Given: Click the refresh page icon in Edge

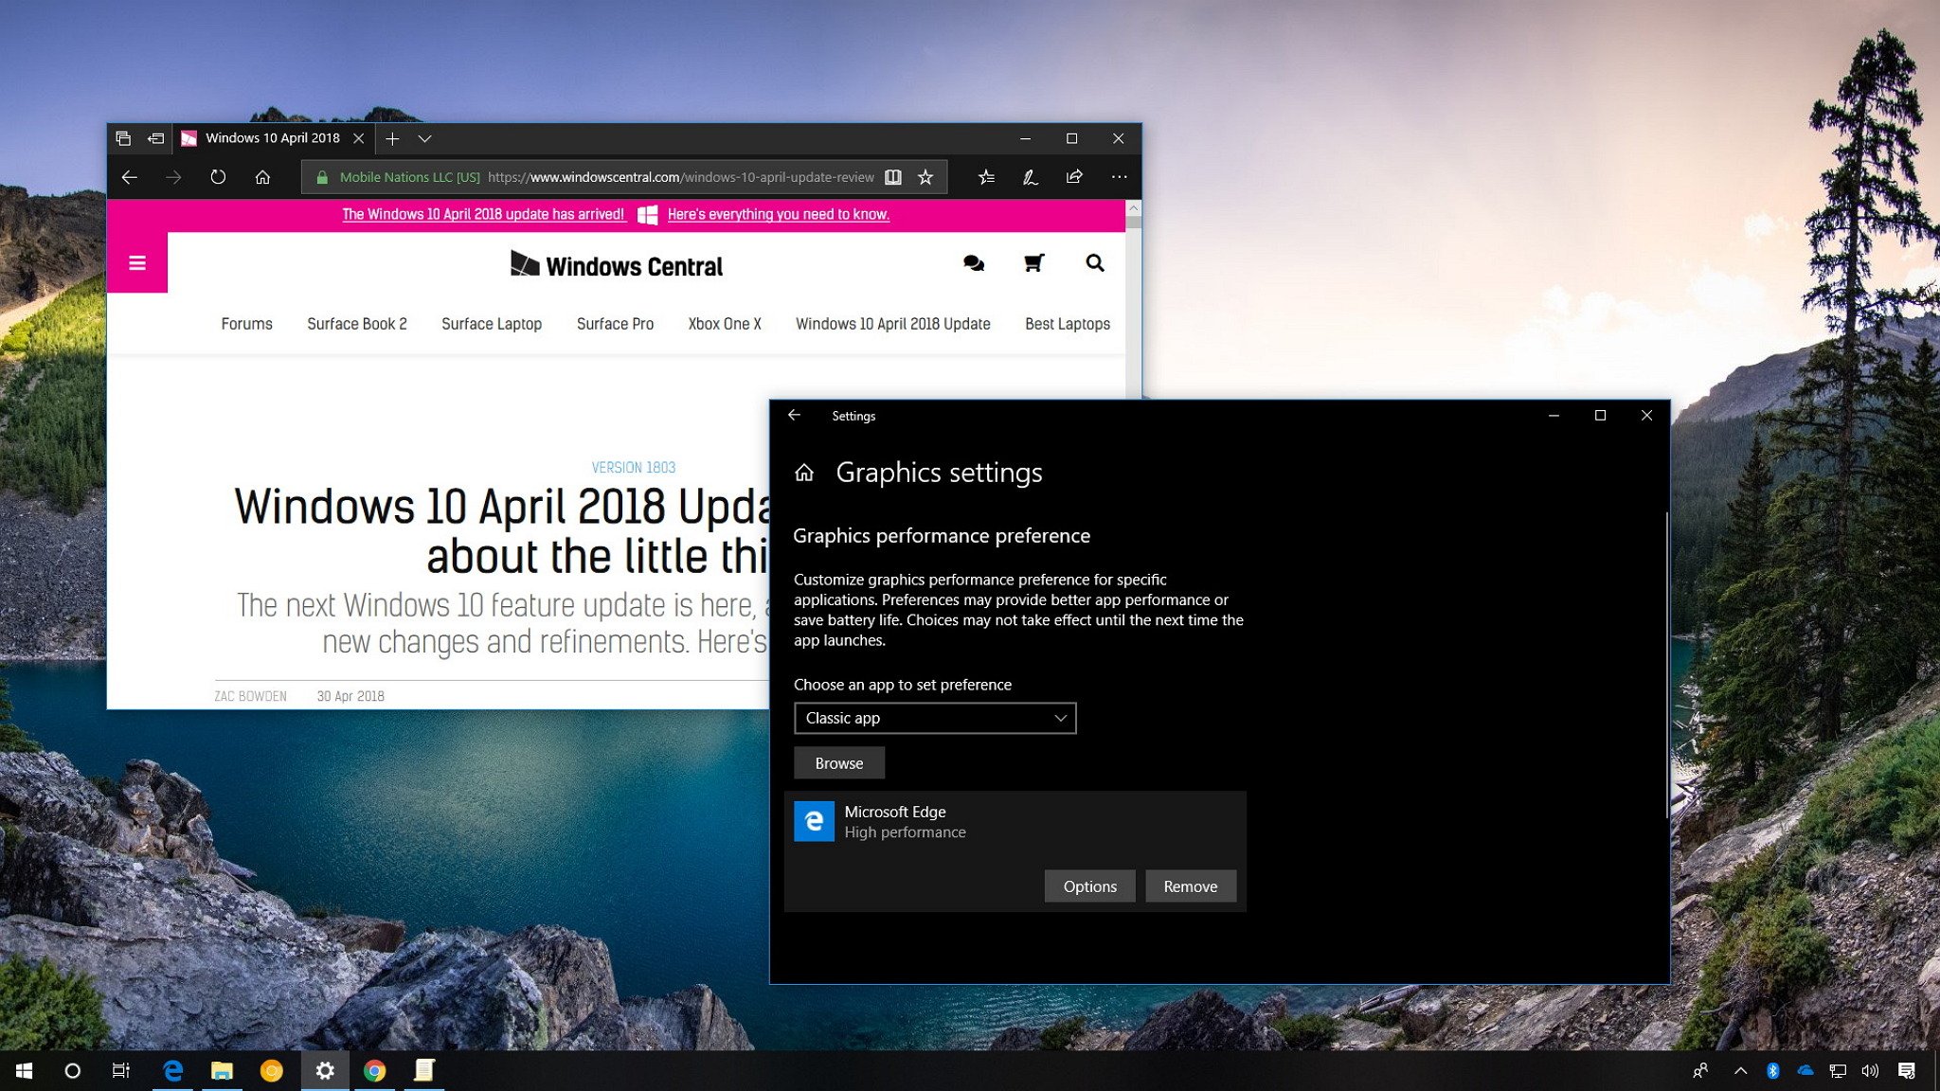Looking at the screenshot, I should pos(217,176).
